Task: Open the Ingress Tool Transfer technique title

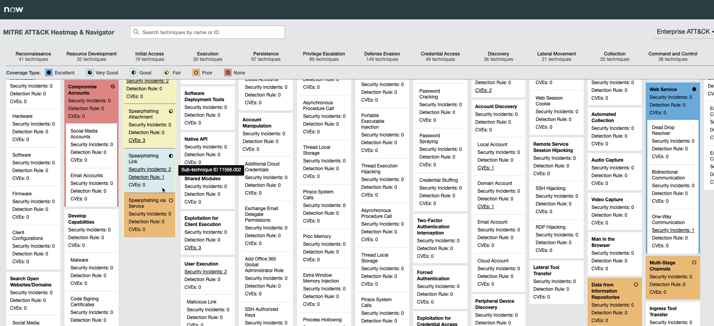Action: (x=663, y=312)
